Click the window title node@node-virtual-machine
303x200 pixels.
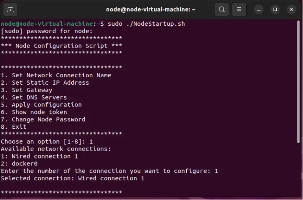pos(151,10)
